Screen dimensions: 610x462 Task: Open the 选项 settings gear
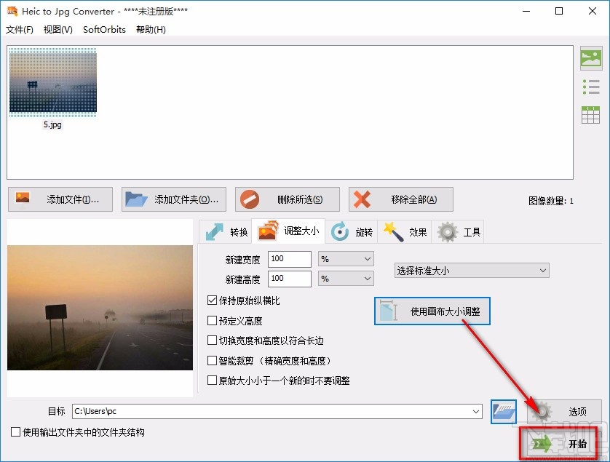pos(542,411)
